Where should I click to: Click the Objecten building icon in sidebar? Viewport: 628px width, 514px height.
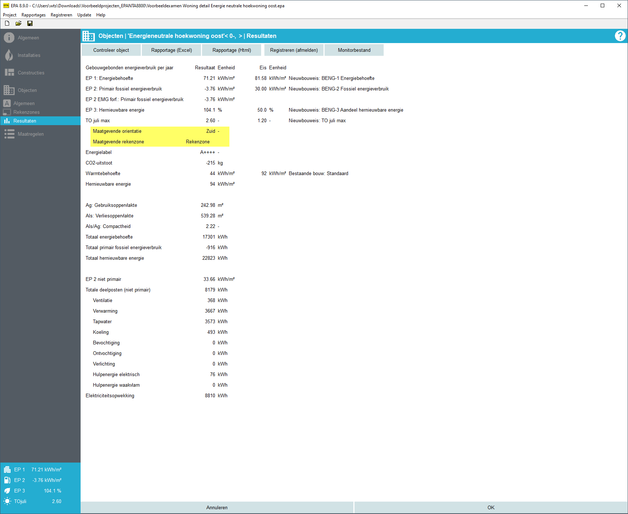coord(9,90)
